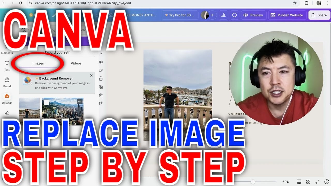The height and width of the screenshot is (186, 331).
Task: Open the help question mark
Action: [327, 182]
